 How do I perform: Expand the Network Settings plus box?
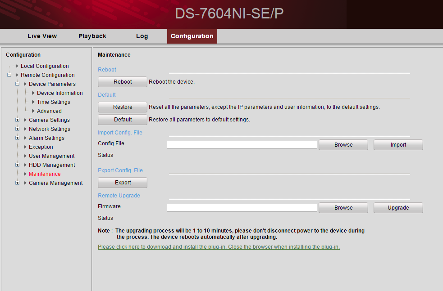coord(18,129)
